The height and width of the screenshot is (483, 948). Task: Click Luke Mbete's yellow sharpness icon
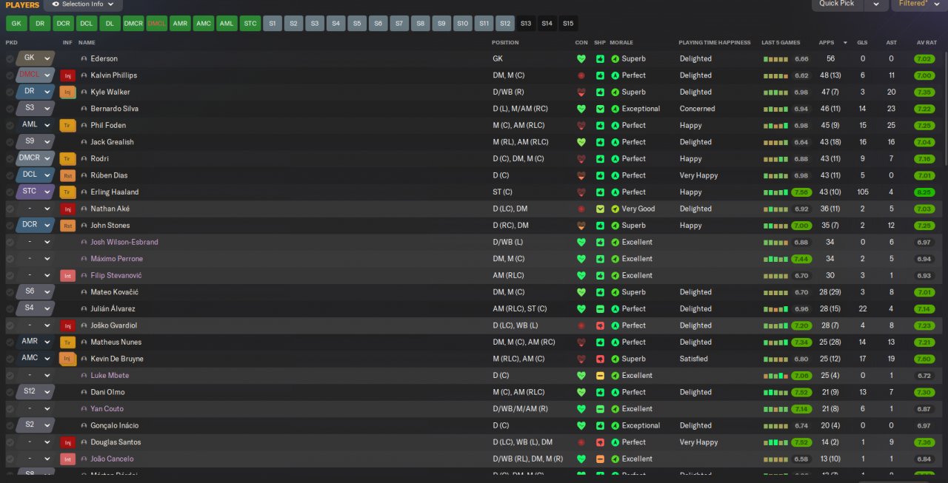tap(600, 376)
